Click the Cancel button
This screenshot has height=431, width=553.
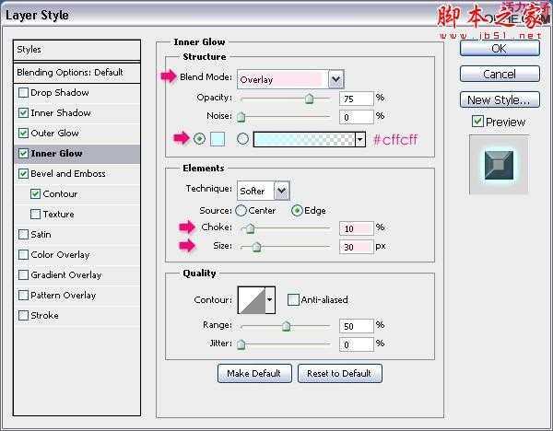click(x=500, y=74)
